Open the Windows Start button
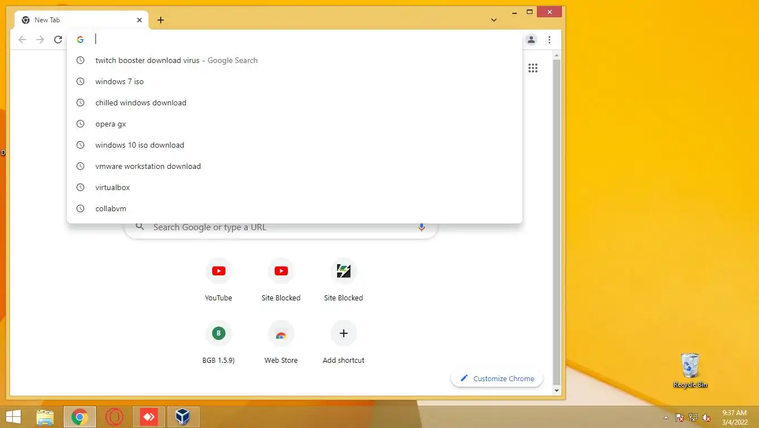Screen dimensions: 759x428 (12, 417)
